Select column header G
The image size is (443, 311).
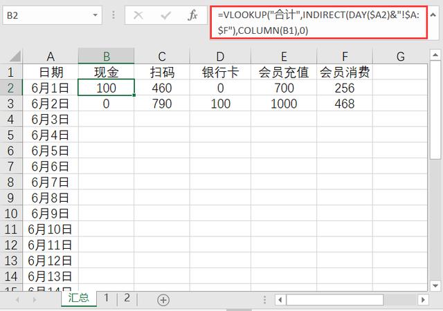tap(400, 57)
